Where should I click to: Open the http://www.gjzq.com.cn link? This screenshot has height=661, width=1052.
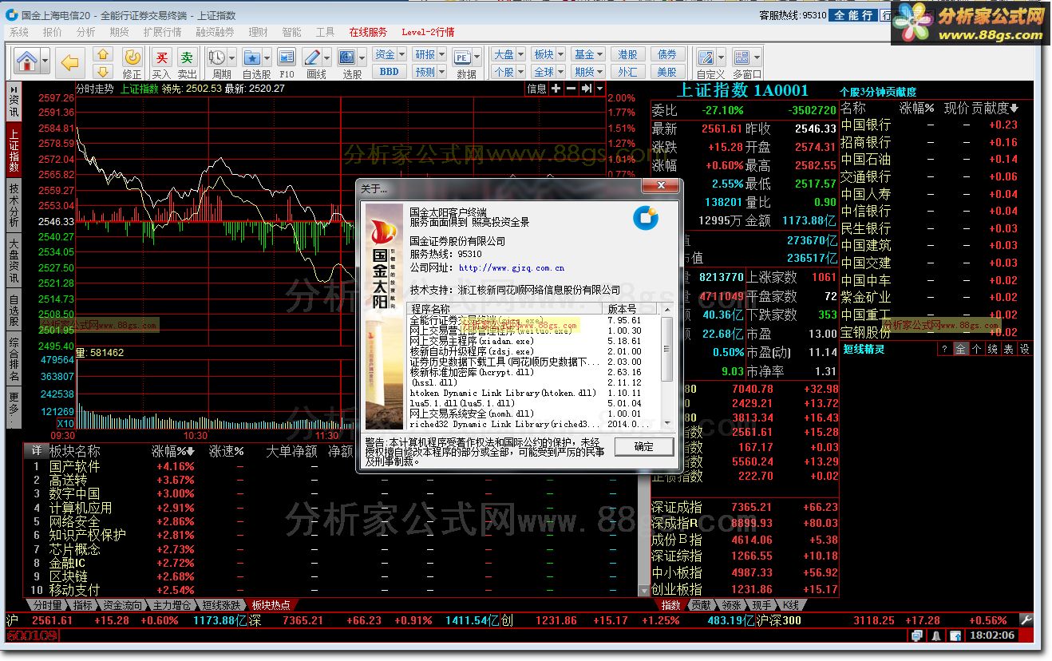pyautogui.click(x=512, y=268)
